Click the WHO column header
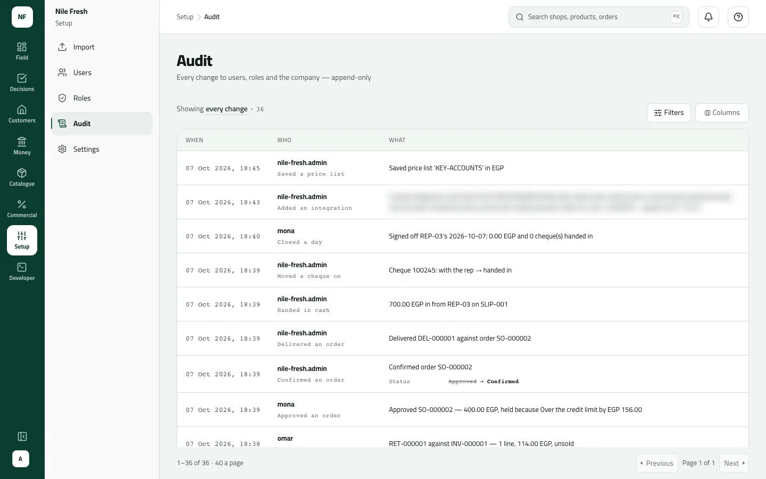The image size is (766, 479). (284, 141)
